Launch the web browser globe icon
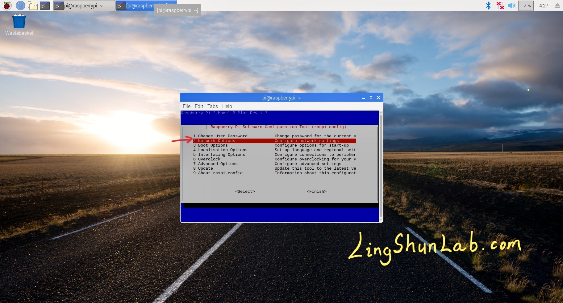This screenshot has width=563, height=303. point(21,6)
